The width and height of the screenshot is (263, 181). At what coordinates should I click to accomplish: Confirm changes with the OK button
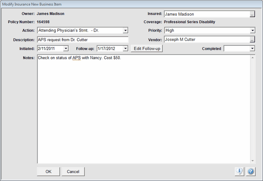pyautogui.click(x=48, y=171)
